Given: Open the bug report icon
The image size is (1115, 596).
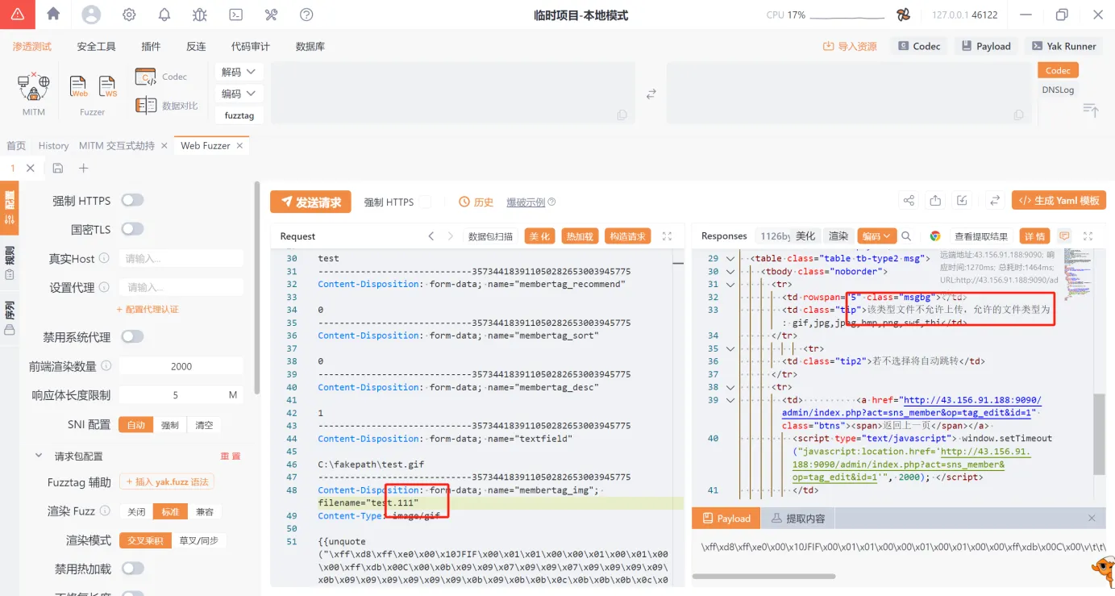Looking at the screenshot, I should [x=200, y=15].
